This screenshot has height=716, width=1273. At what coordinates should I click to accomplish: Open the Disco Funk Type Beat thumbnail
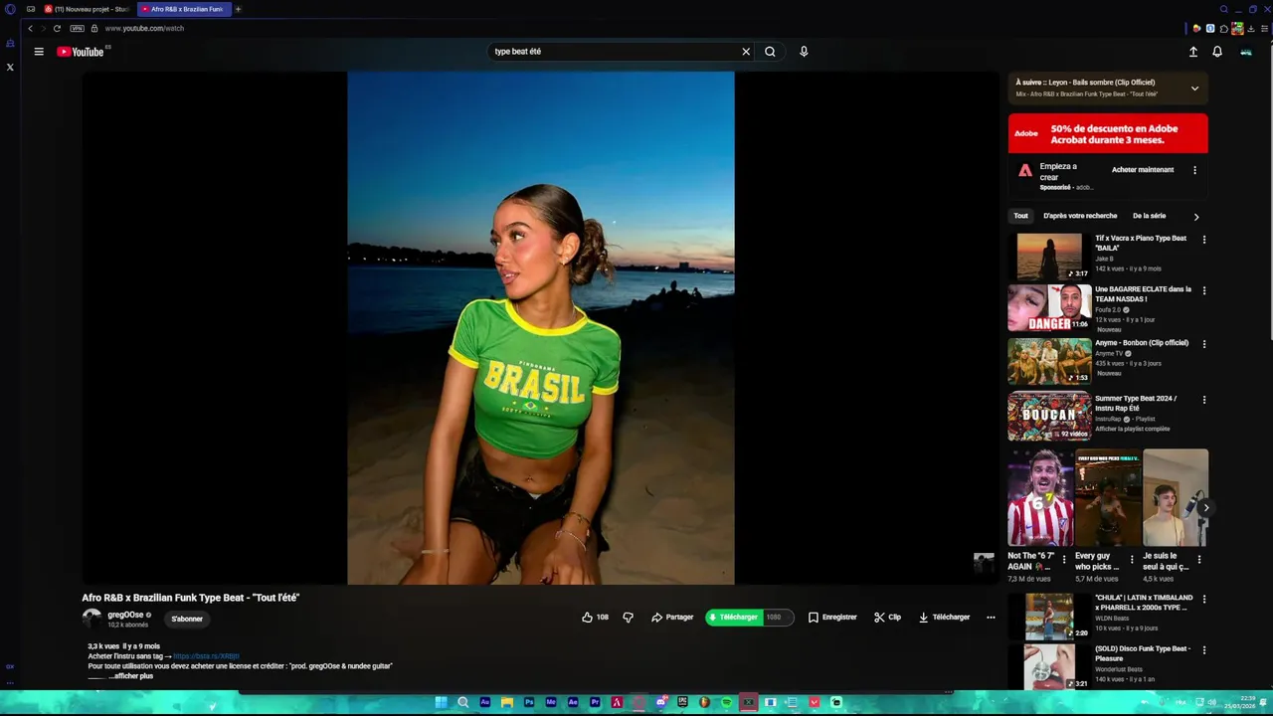coord(1049,666)
